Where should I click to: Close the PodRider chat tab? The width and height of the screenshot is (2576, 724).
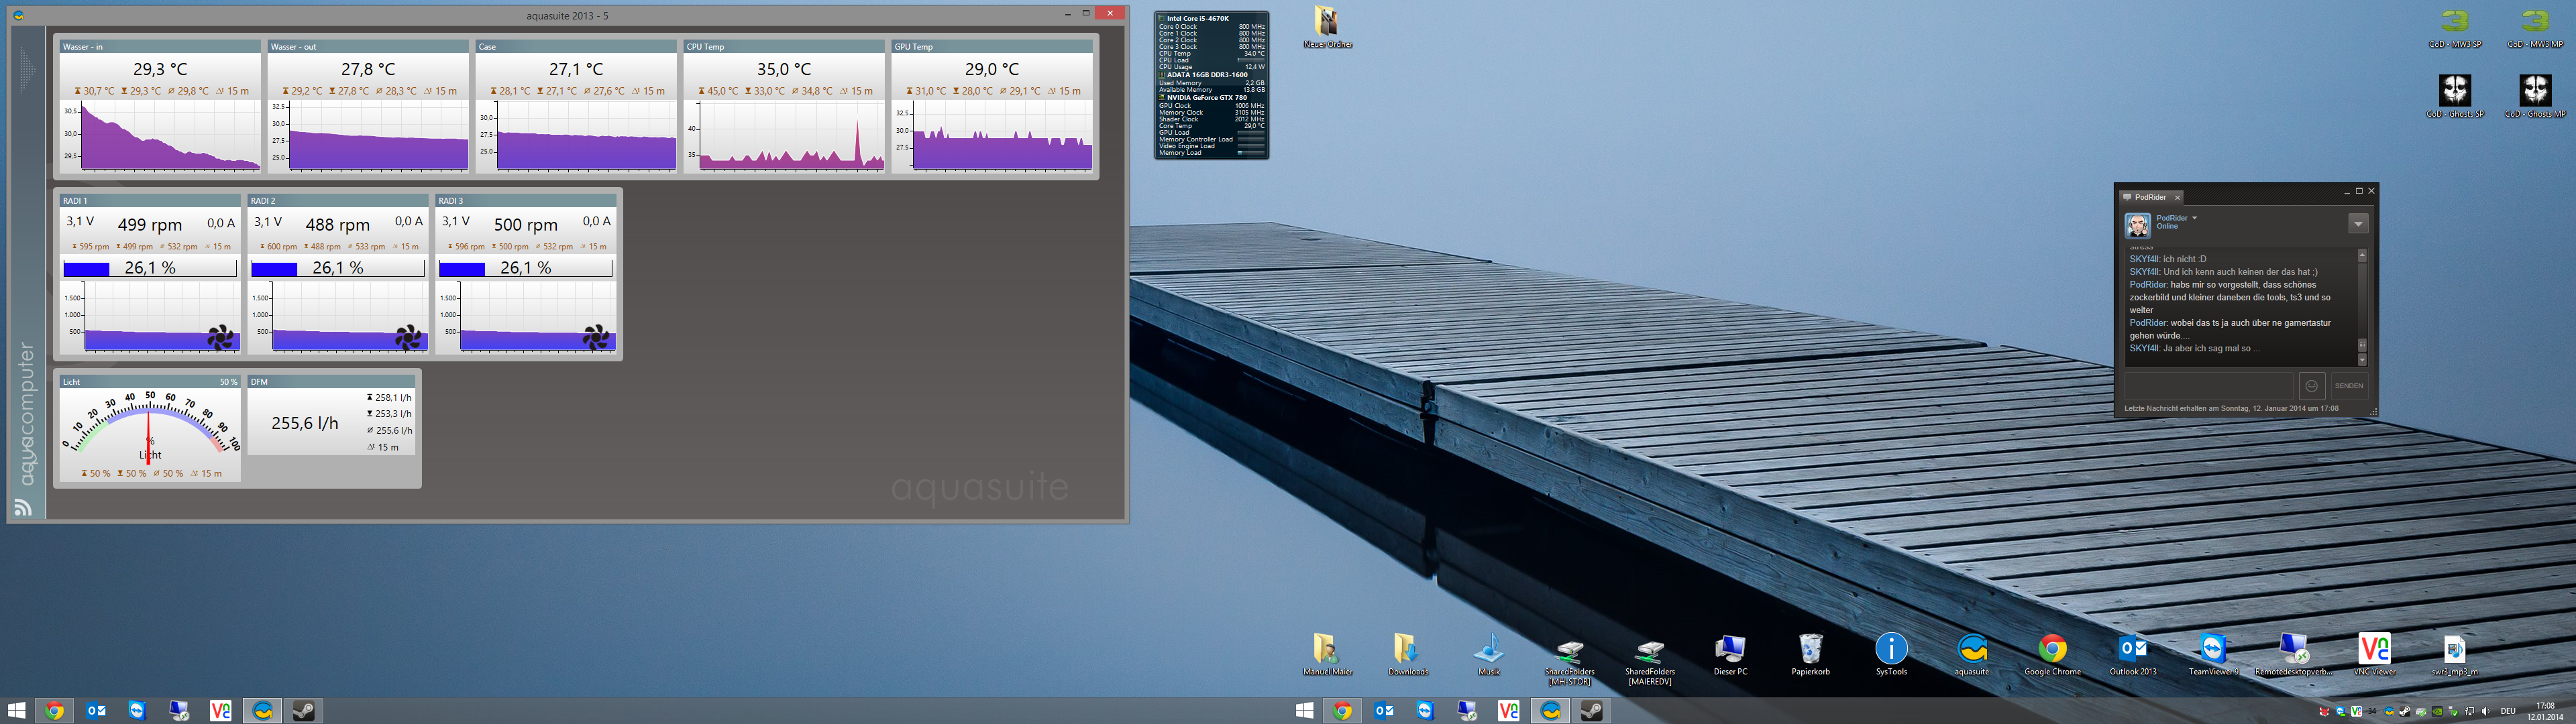(2177, 197)
